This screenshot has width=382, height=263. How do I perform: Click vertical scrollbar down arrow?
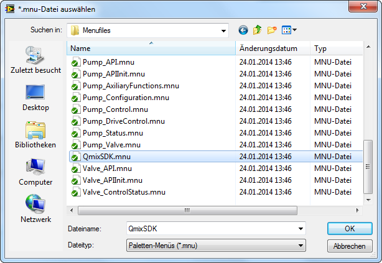[368, 200]
